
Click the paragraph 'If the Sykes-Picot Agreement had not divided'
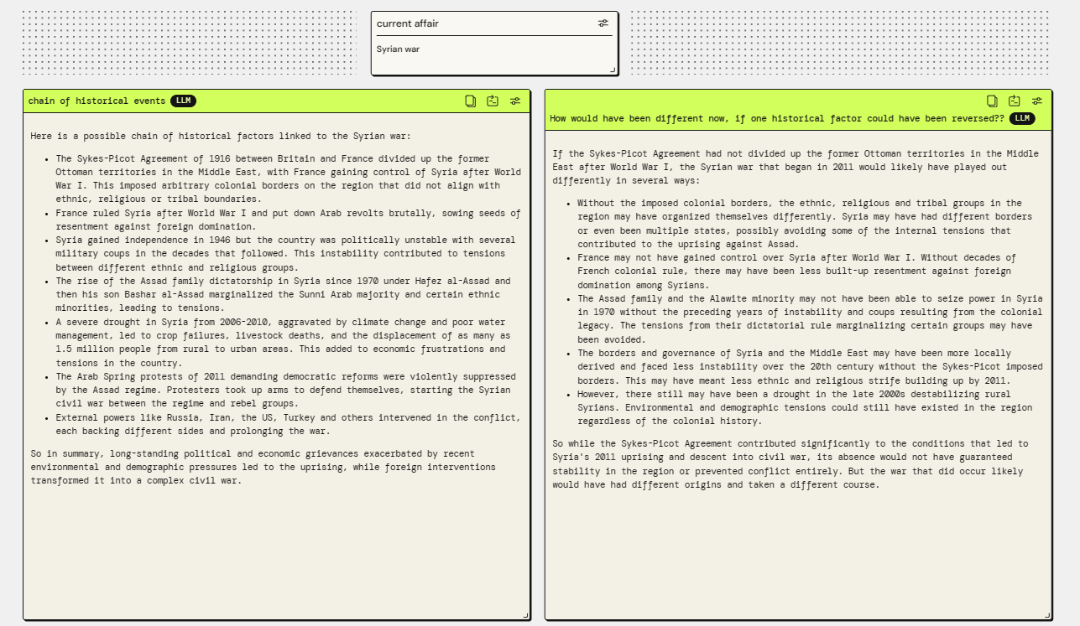[x=796, y=167]
